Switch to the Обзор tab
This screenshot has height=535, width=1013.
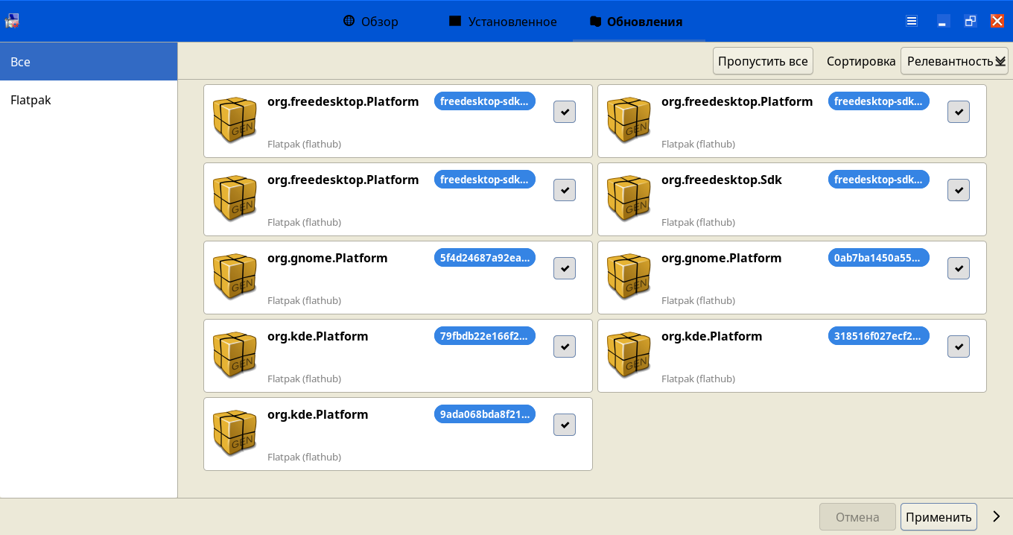(x=370, y=22)
